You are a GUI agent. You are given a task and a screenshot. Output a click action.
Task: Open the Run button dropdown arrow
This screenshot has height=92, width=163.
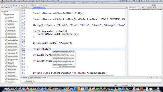15,5
